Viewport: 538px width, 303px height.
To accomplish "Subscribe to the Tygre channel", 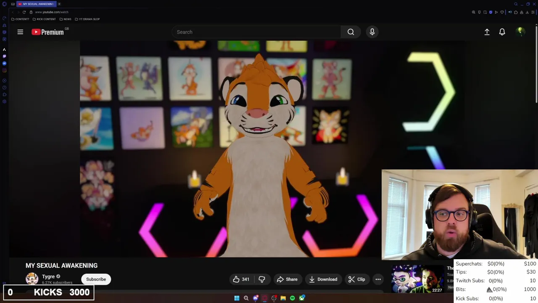I will pos(96,279).
